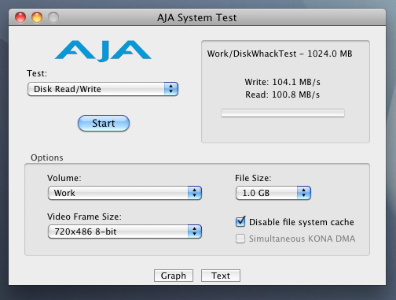
Task: Switch to the Text view
Action: pos(221,276)
